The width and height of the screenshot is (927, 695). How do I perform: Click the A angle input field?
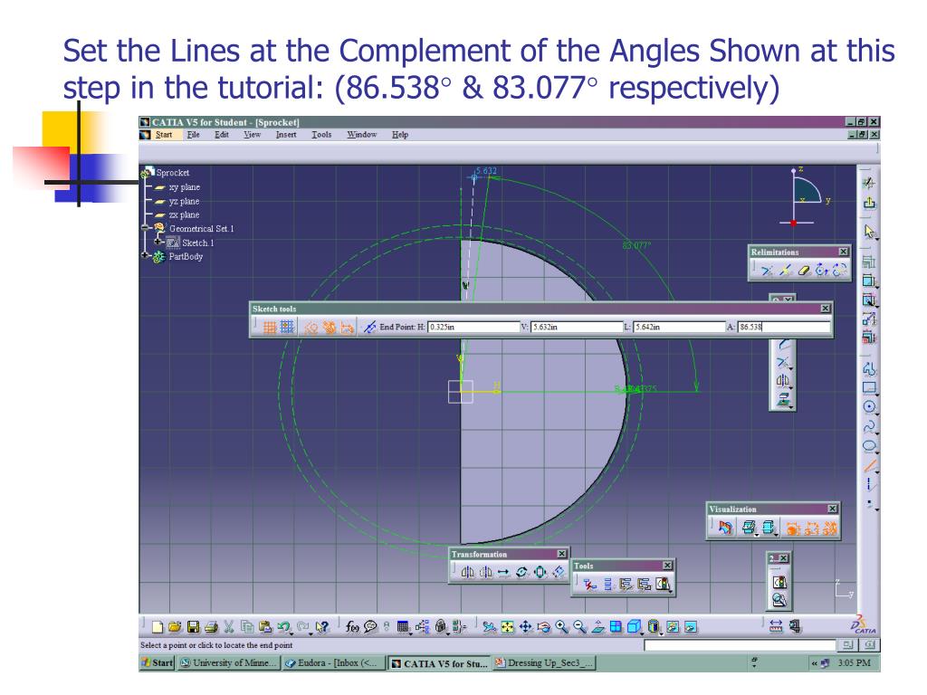(x=784, y=327)
